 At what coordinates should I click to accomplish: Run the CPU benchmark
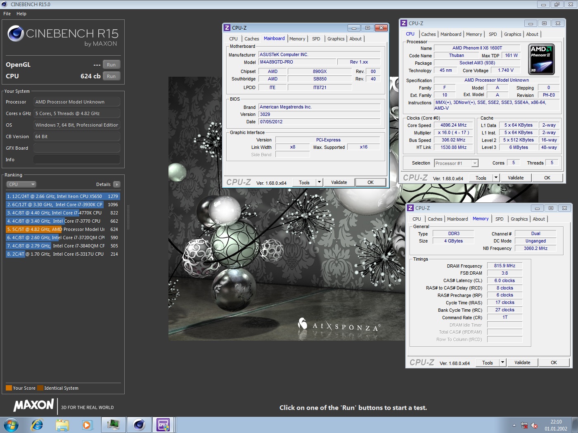tap(111, 76)
